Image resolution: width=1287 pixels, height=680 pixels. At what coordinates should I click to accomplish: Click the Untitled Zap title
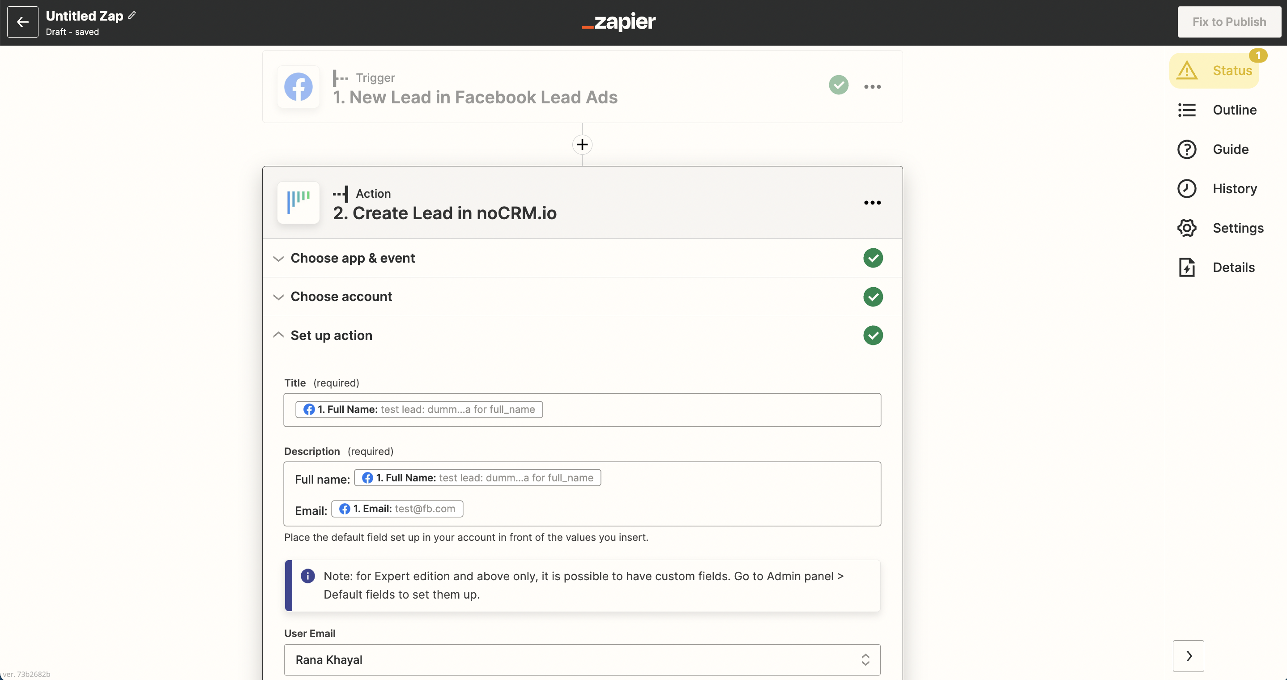click(x=85, y=16)
